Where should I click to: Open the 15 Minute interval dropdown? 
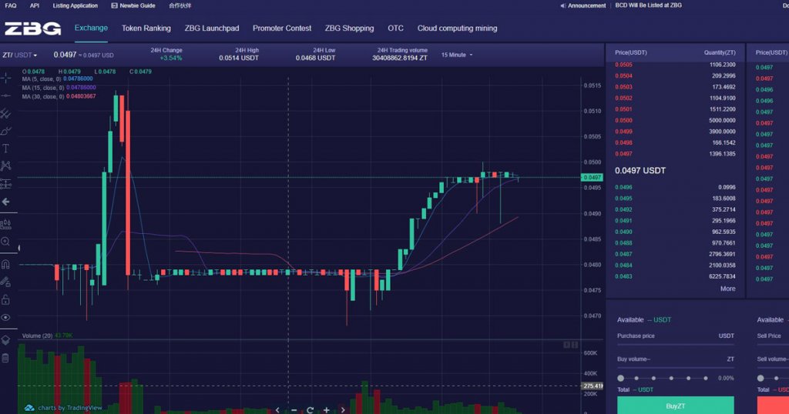[x=457, y=55]
